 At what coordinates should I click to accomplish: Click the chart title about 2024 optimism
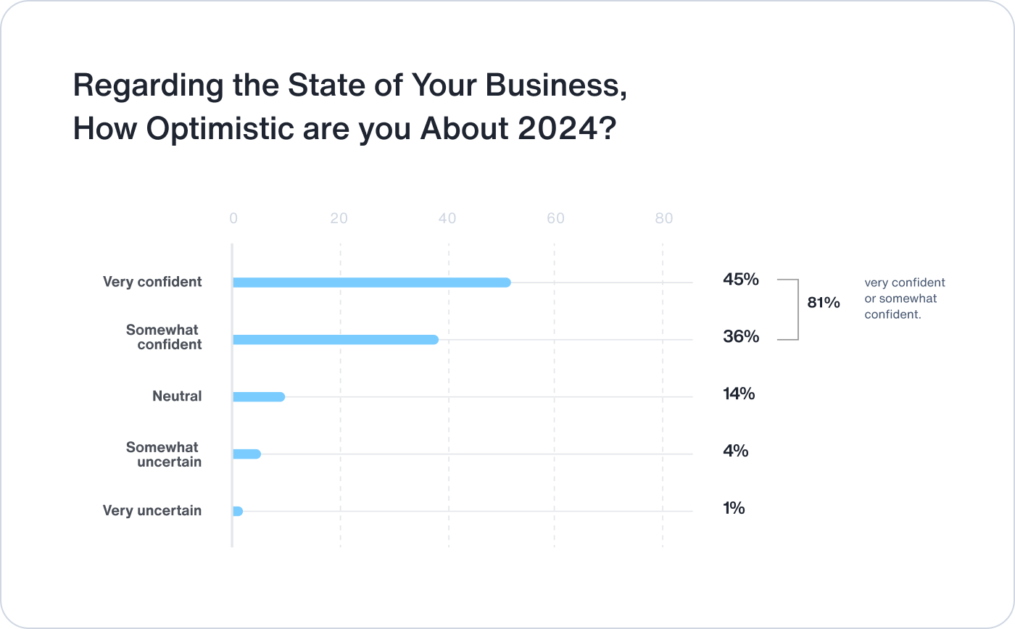(x=349, y=107)
